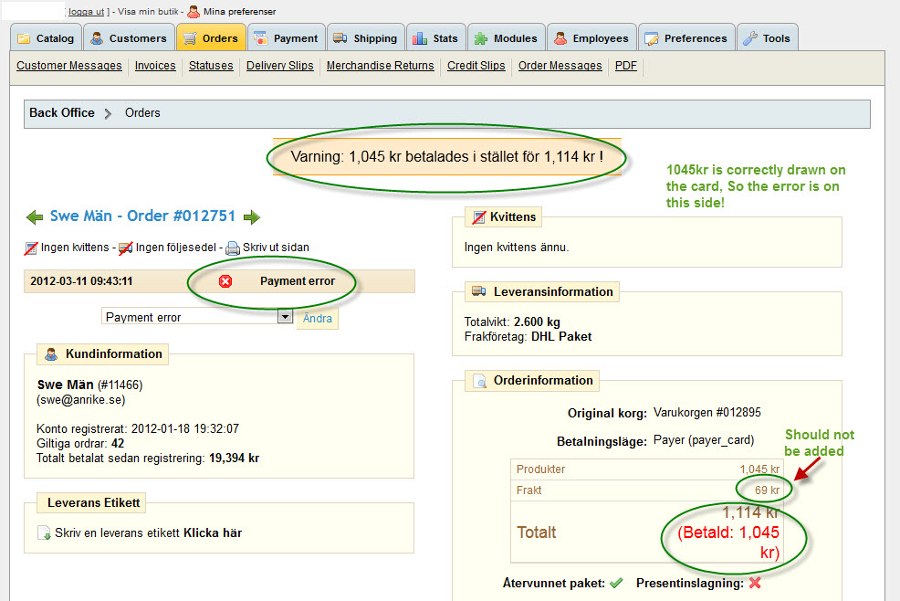Click the Ingen kvittens crossed-out icon
Viewport: 900px width, 601px height.
point(31,248)
